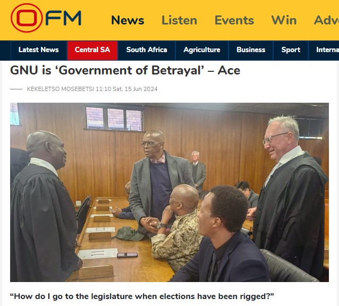The width and height of the screenshot is (339, 306).
Task: Click the red OFM circle logo emblem
Action: 27,18
